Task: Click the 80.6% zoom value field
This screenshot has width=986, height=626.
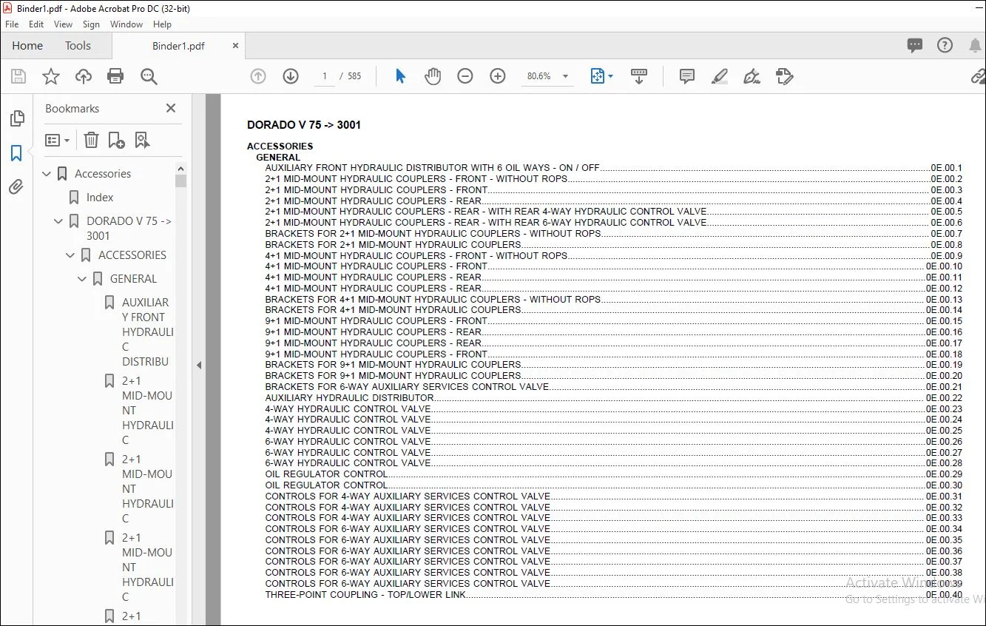Action: [538, 76]
